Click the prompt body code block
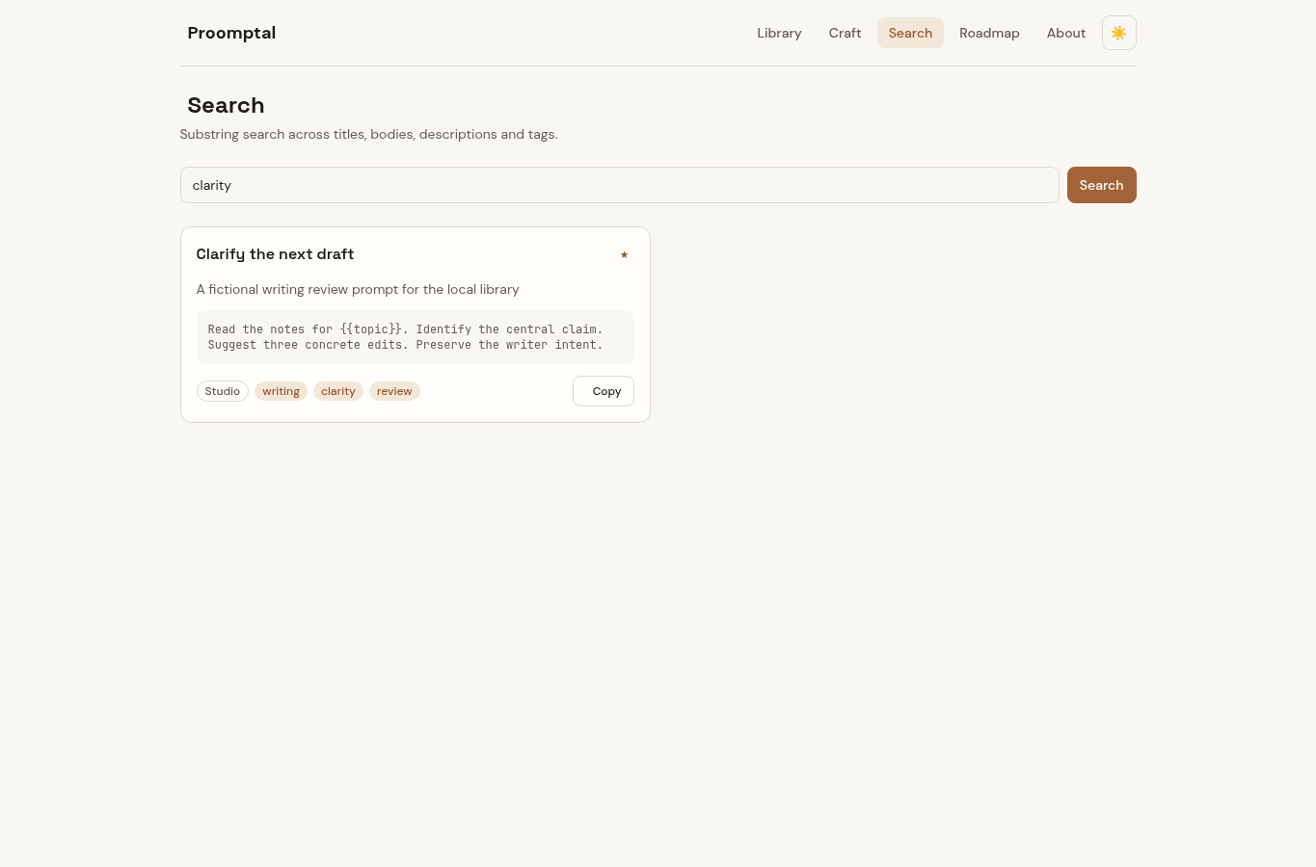The image size is (1316, 867). click(416, 337)
